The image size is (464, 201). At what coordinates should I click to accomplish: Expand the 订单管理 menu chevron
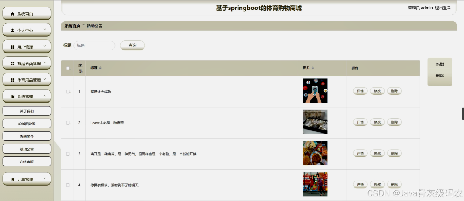45,179
